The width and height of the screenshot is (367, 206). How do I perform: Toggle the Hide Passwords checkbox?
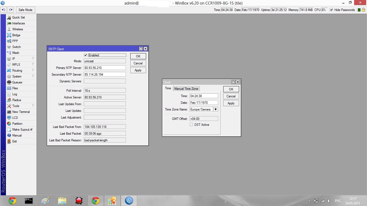pos(331,10)
